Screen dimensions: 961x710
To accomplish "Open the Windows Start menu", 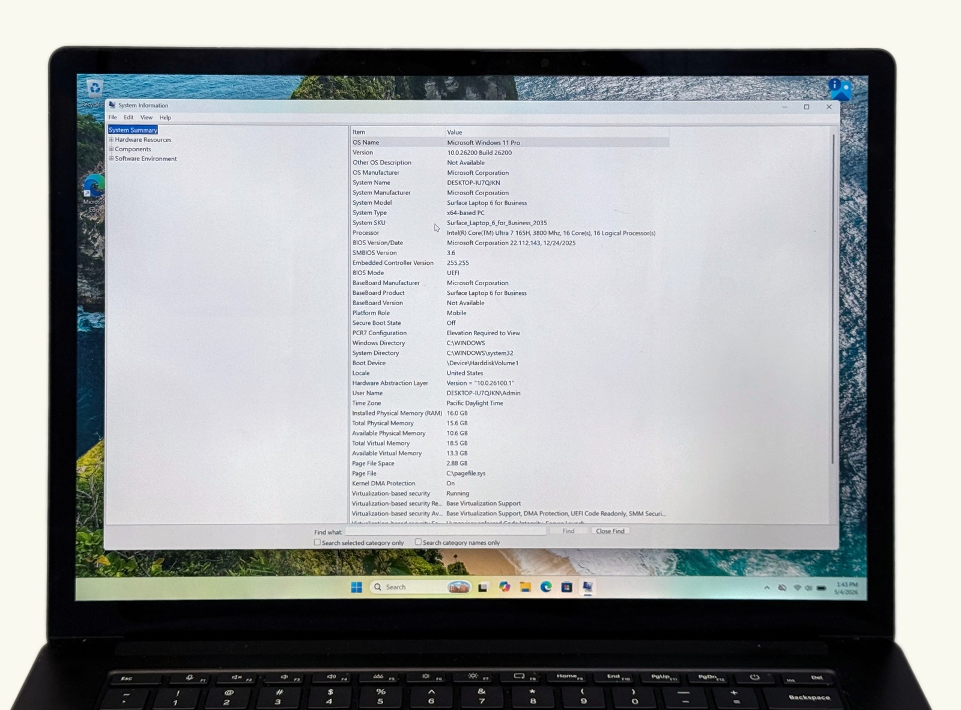I will click(356, 587).
